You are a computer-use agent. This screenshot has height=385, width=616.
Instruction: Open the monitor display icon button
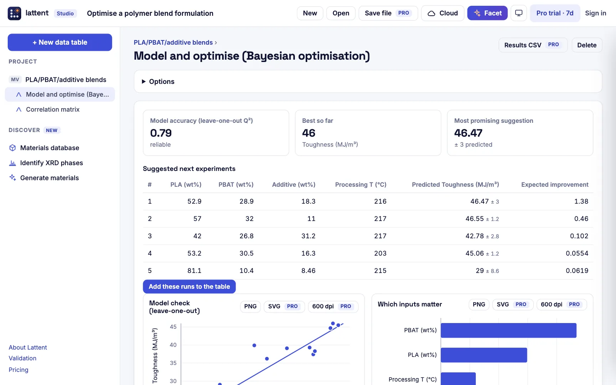pos(519,13)
